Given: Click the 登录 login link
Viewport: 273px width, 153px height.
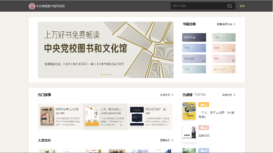Looking at the screenshot, I should (242, 6).
